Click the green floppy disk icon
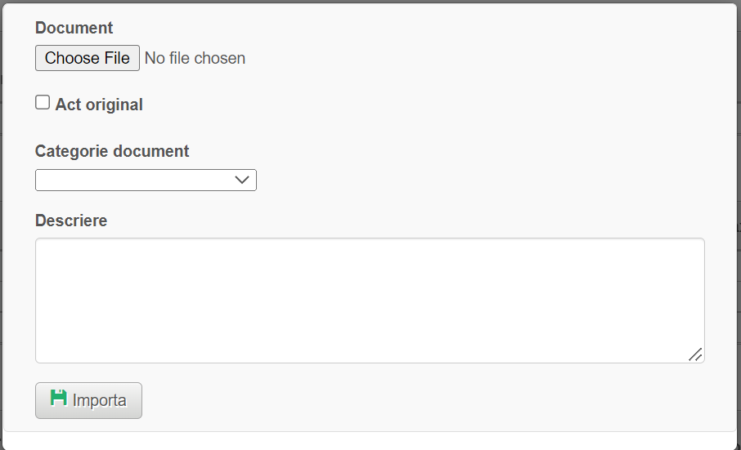The height and width of the screenshot is (450, 741). 59,398
